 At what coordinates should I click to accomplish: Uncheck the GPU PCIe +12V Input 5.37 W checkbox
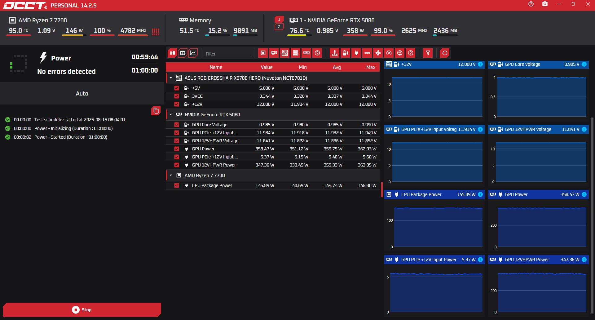tap(177, 157)
